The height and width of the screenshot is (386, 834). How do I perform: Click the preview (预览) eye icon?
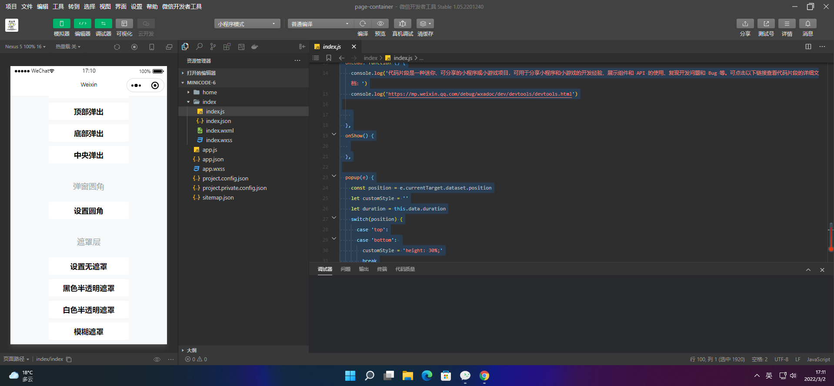(380, 23)
